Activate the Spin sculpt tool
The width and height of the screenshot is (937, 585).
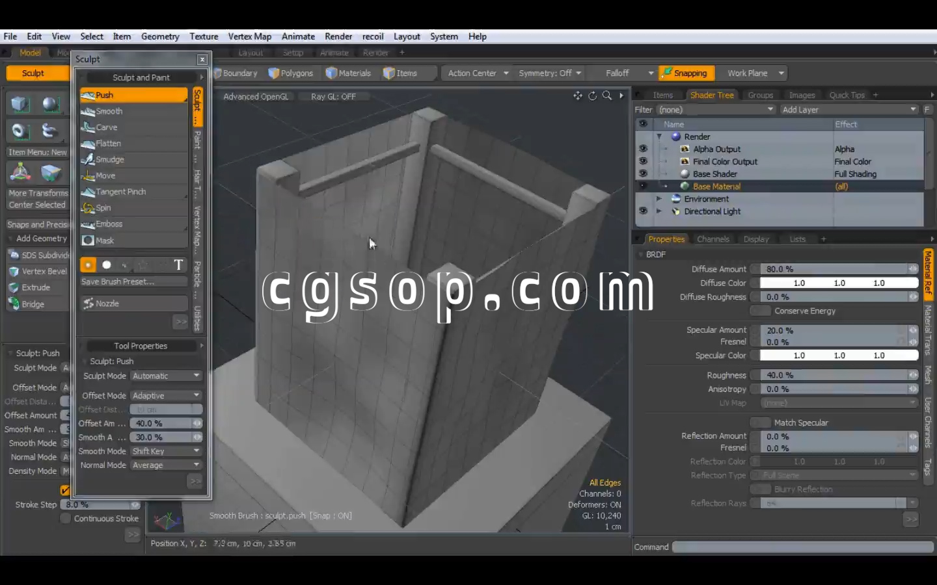[x=133, y=208]
